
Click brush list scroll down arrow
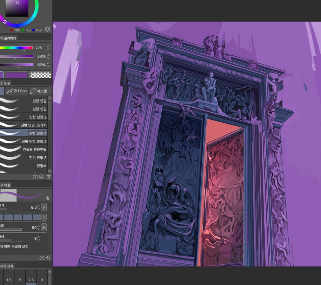pyautogui.click(x=50, y=171)
